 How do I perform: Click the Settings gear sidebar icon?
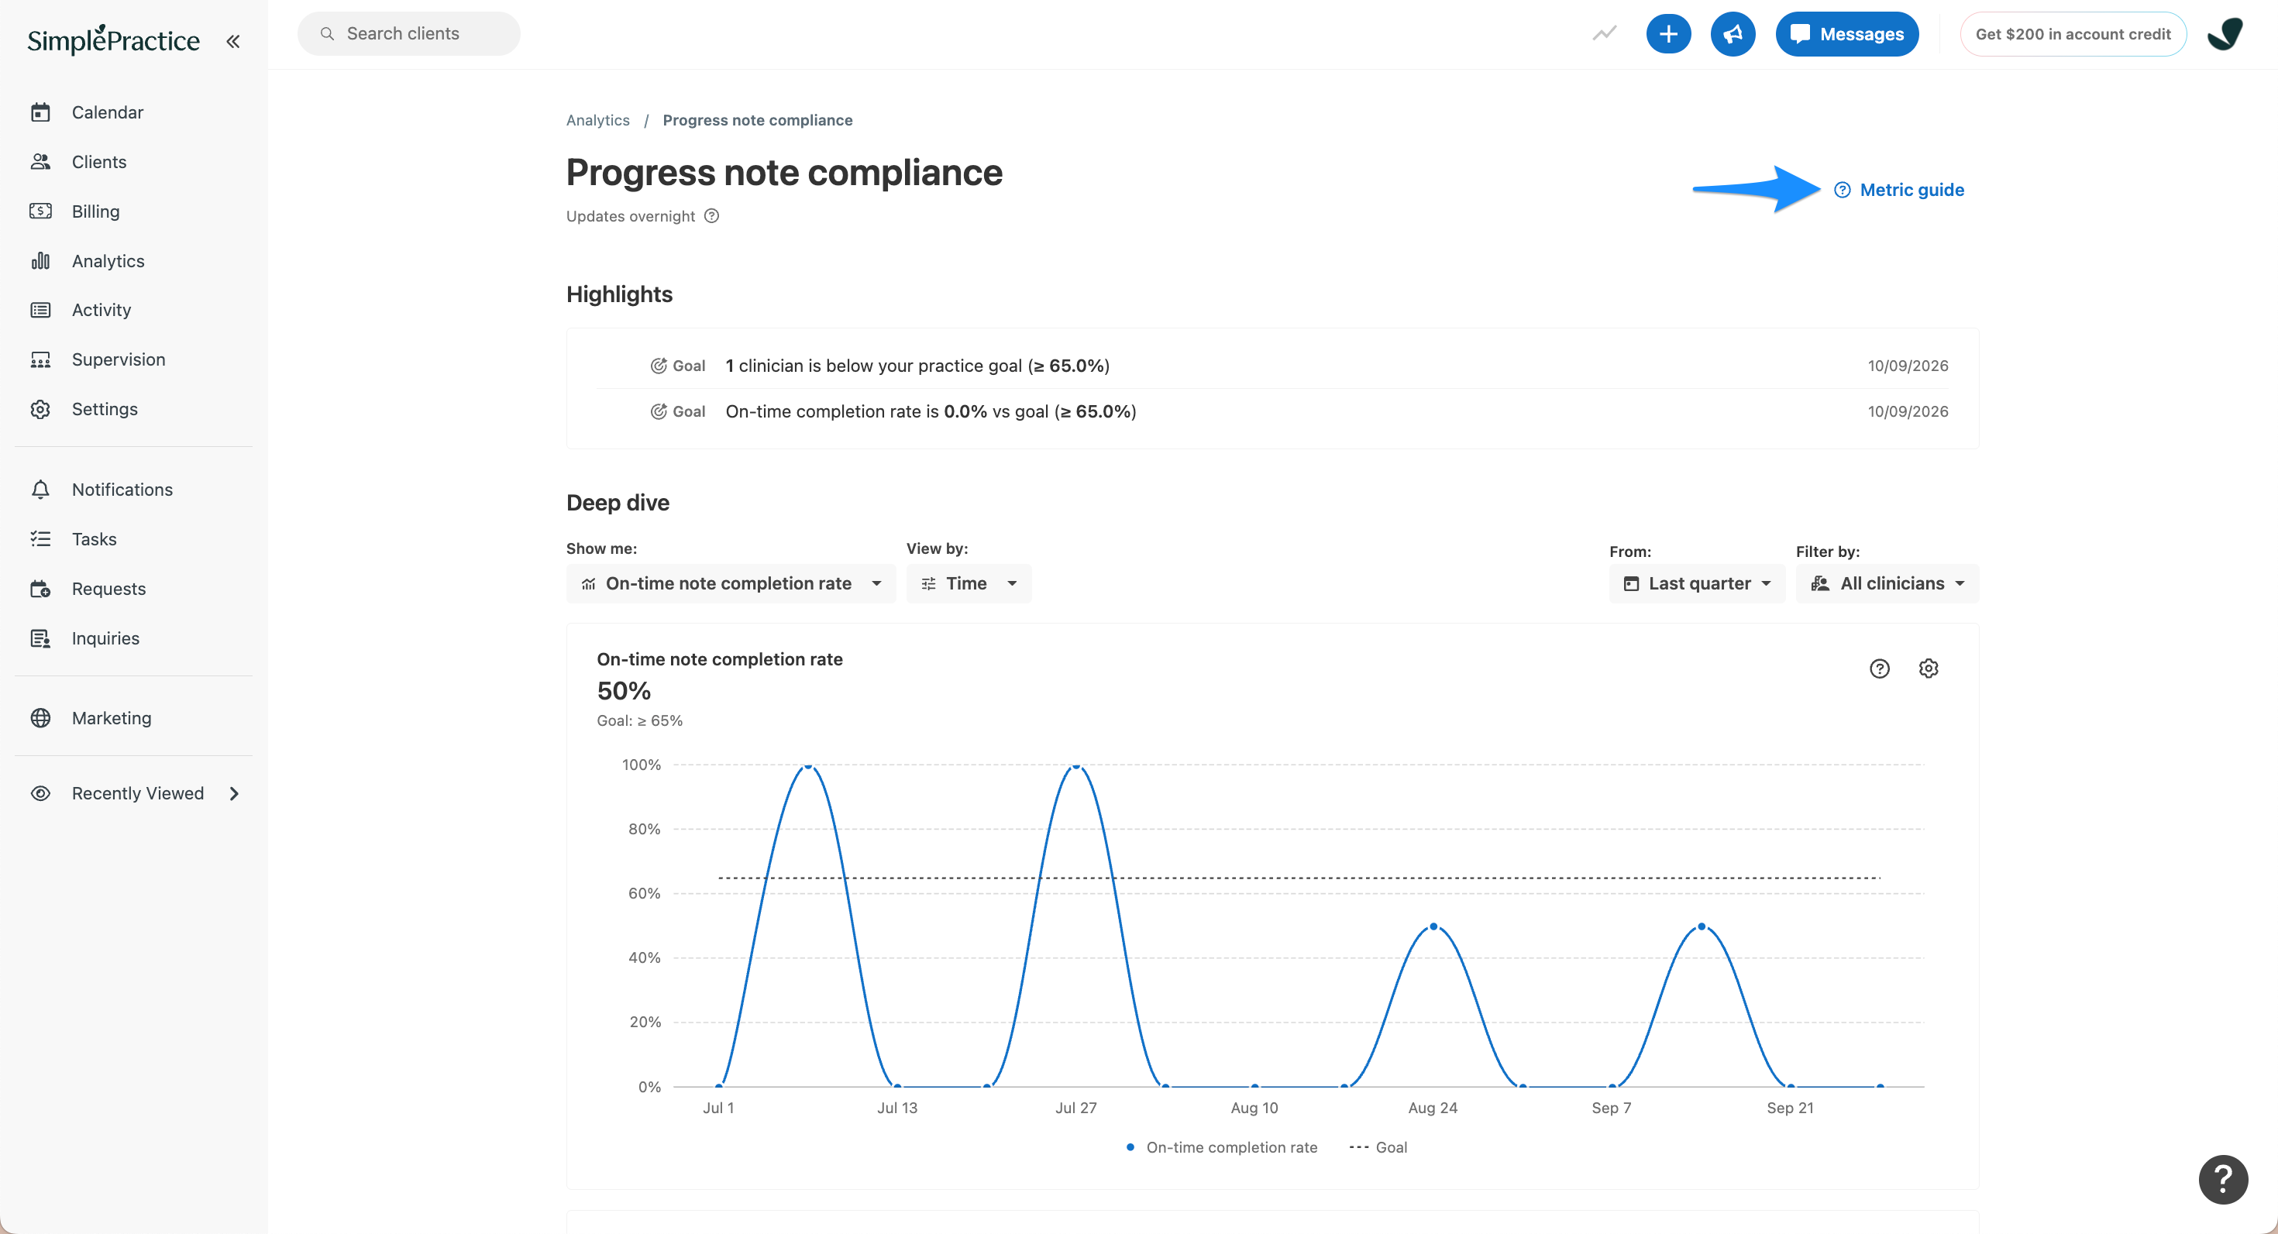[x=40, y=409]
